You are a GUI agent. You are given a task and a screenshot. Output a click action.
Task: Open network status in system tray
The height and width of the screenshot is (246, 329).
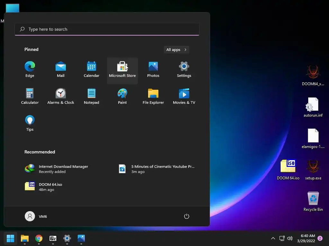(282, 238)
